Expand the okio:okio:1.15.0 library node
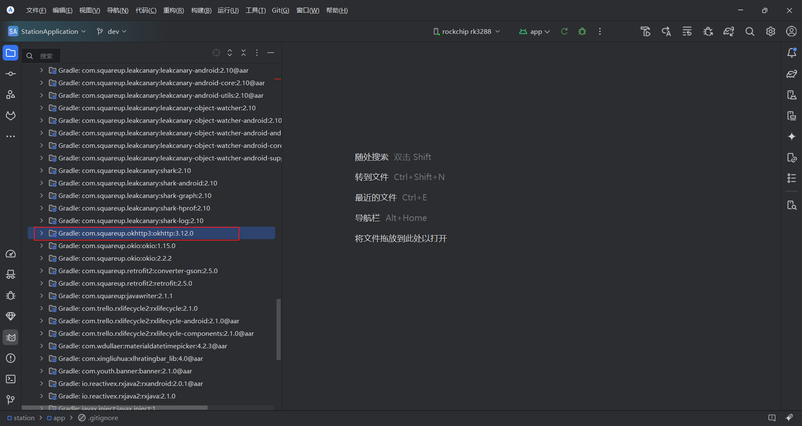The height and width of the screenshot is (426, 802). tap(41, 246)
